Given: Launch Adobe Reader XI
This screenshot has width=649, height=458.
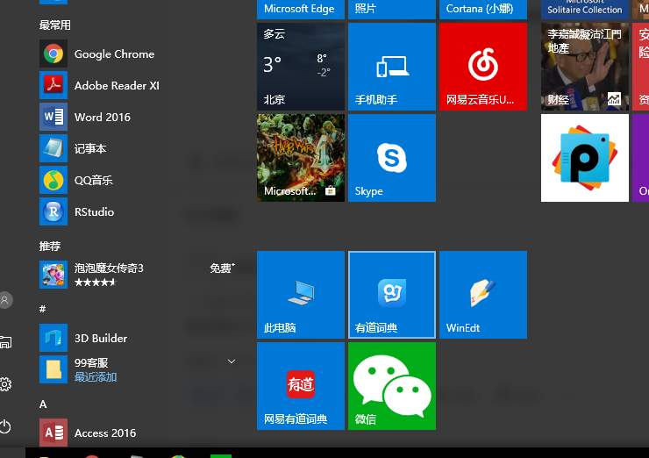Looking at the screenshot, I should [139, 85].
